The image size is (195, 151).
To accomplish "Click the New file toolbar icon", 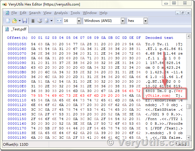I will coord(8,21).
